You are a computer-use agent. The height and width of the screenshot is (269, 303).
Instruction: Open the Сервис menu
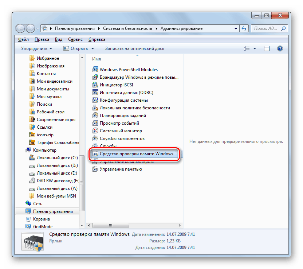click(75, 39)
